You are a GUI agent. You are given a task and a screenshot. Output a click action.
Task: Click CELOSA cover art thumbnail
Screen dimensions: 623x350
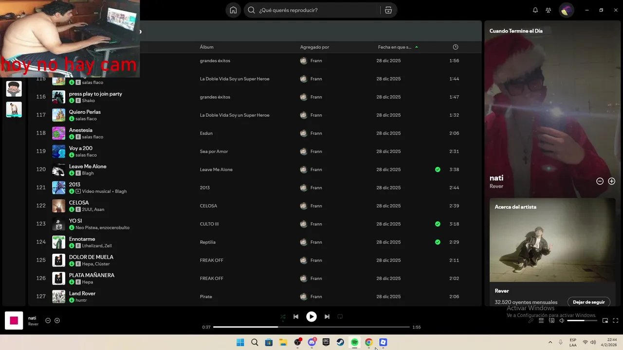[x=58, y=206]
